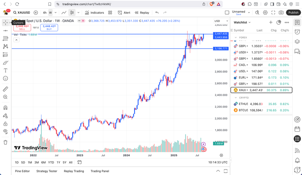Screen dimensions: 302x175
Task: Open the object tree layers icon
Action: 297,41
